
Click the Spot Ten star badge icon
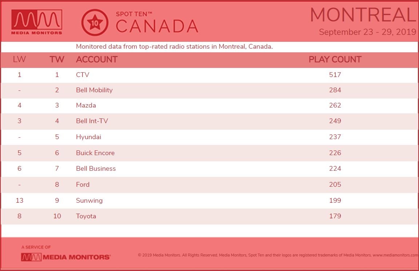click(x=95, y=23)
